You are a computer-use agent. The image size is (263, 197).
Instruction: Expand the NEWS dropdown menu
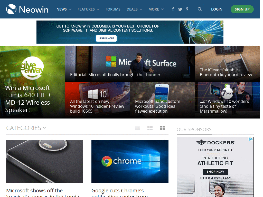64,9
